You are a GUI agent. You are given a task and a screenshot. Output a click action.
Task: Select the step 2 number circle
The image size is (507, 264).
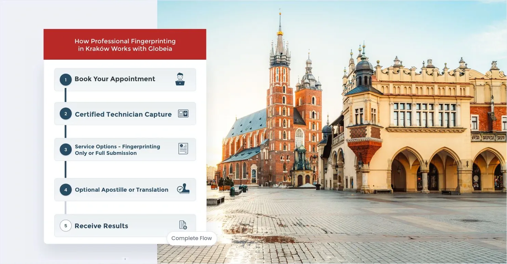click(x=66, y=114)
